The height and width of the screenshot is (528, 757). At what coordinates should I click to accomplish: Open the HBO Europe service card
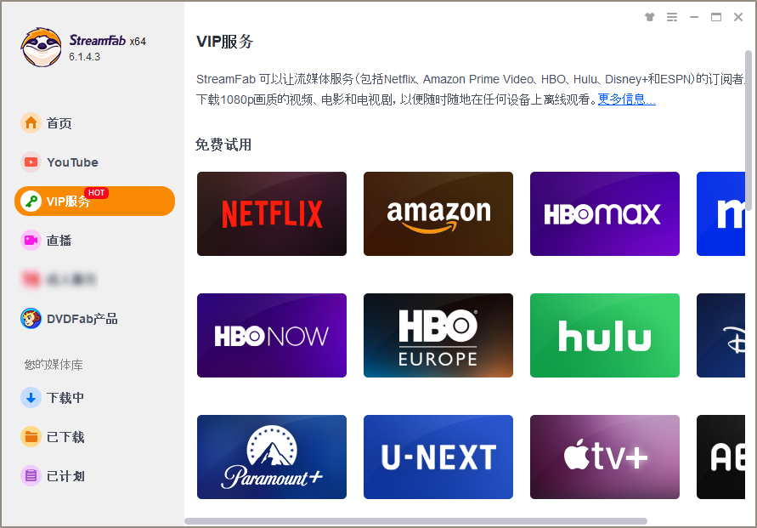tap(438, 335)
